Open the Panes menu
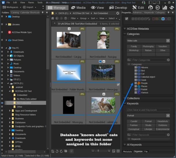176x158 pixels. pyautogui.click(x=31, y=2)
